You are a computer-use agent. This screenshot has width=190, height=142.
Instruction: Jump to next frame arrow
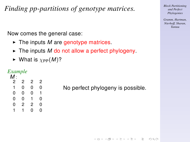pyautogui.click(x=113, y=139)
